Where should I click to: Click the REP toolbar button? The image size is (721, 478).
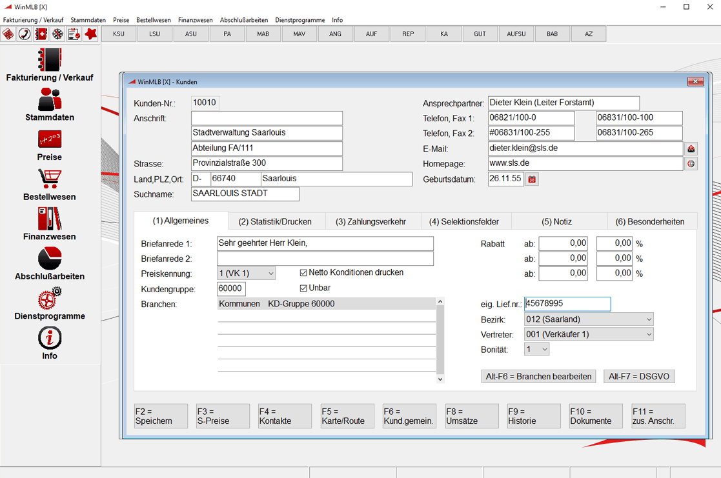(408, 34)
